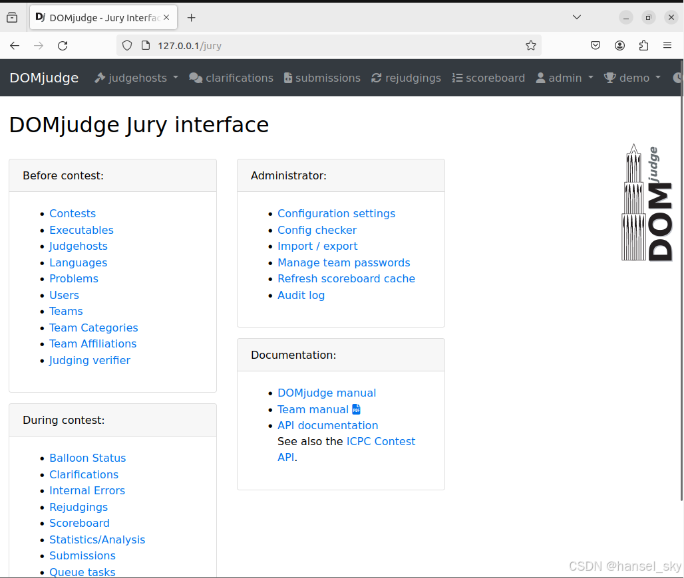Open the Team Affiliations link
Image resolution: width=684 pixels, height=578 pixels.
pos(93,344)
